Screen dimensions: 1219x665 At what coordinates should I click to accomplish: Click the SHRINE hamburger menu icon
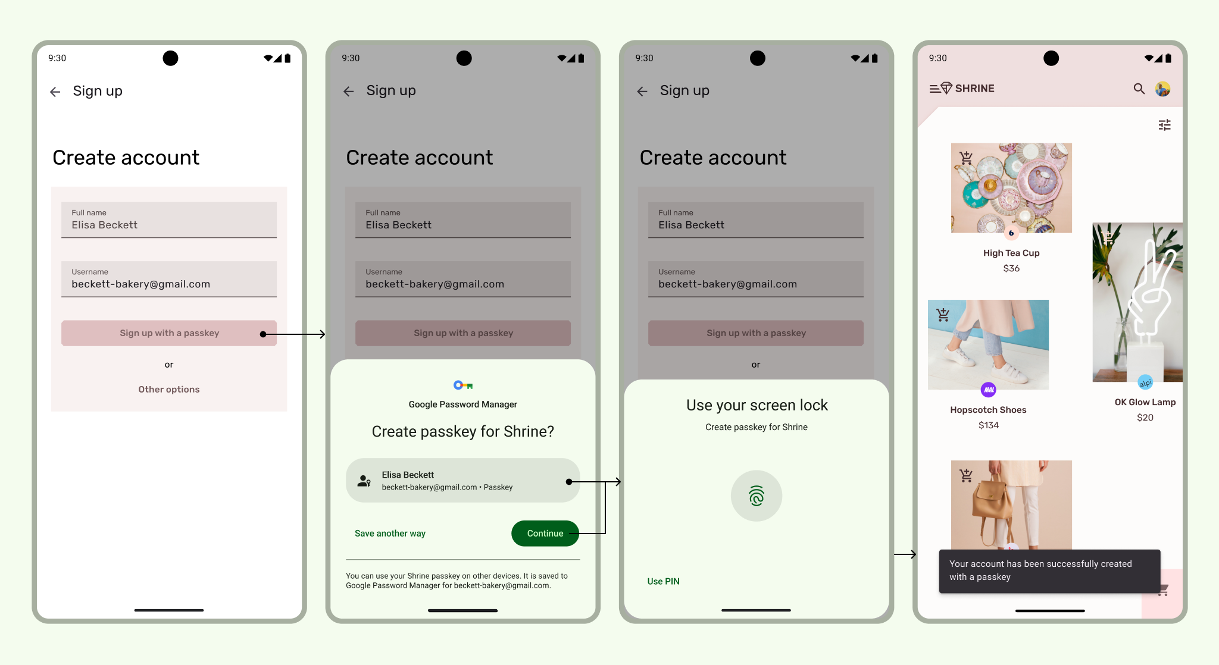[933, 89]
